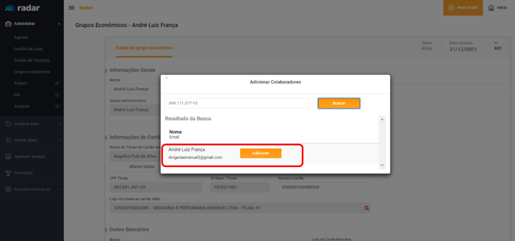Expand the Comprar Bem menu

pyautogui.click(x=59, y=124)
